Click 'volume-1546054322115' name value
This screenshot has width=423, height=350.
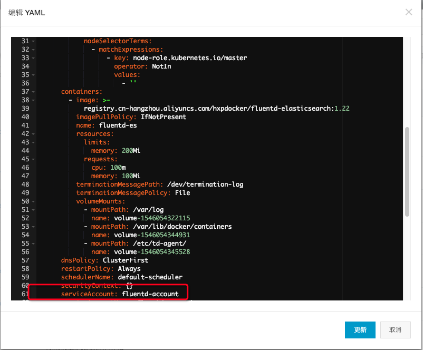tap(152, 218)
